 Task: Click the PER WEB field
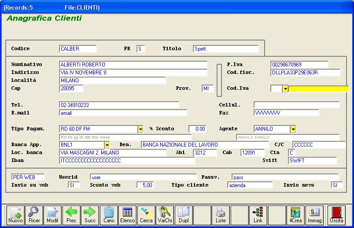(x=28, y=177)
